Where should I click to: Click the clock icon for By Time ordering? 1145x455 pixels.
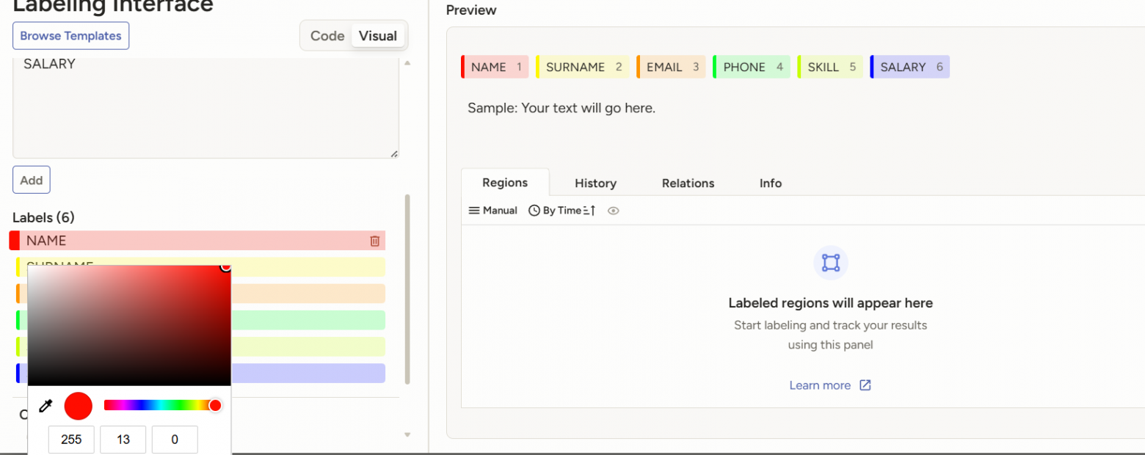(534, 211)
